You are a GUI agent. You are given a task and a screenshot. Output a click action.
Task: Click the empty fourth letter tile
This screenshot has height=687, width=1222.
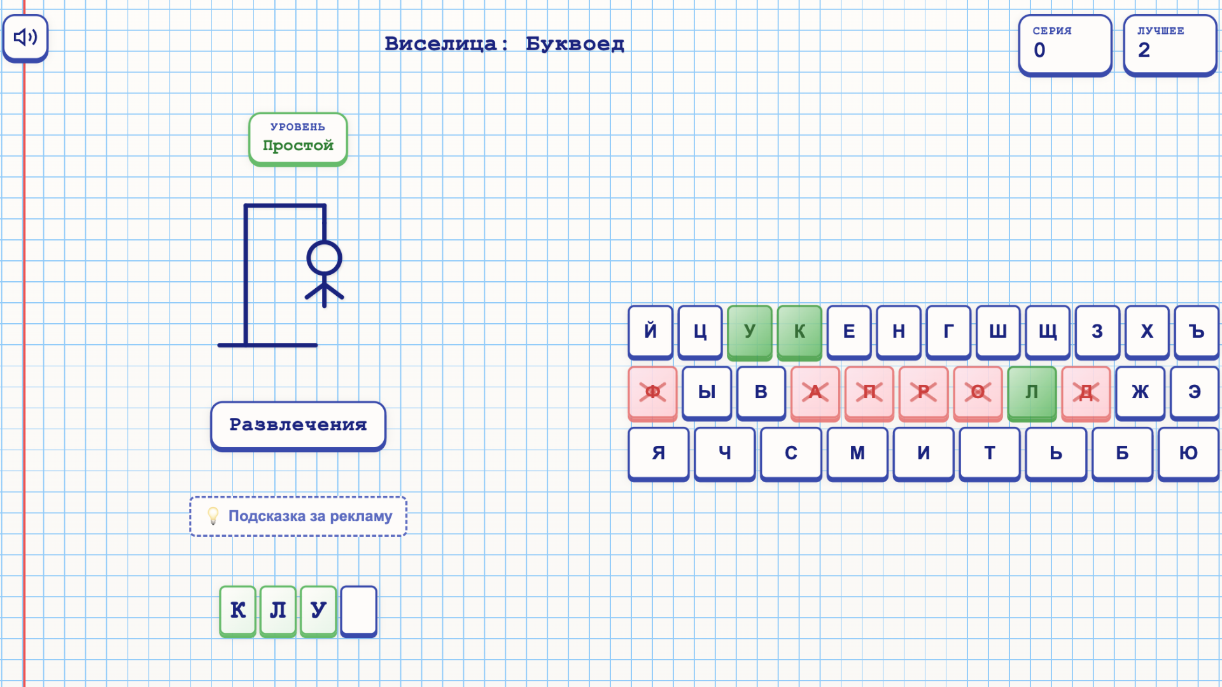(358, 610)
